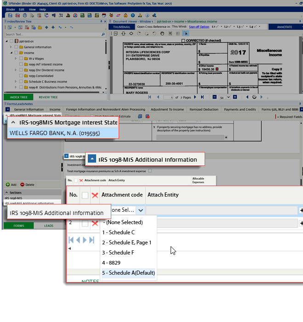
Task: Expand the General Information tree node
Action: point(10,47)
